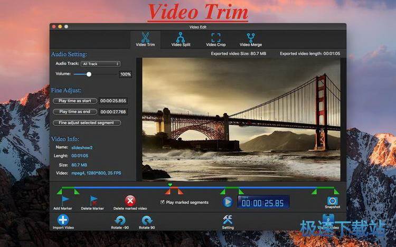396x247 pixels.
Task: Click the Import Video plus icon
Action: coord(63,220)
